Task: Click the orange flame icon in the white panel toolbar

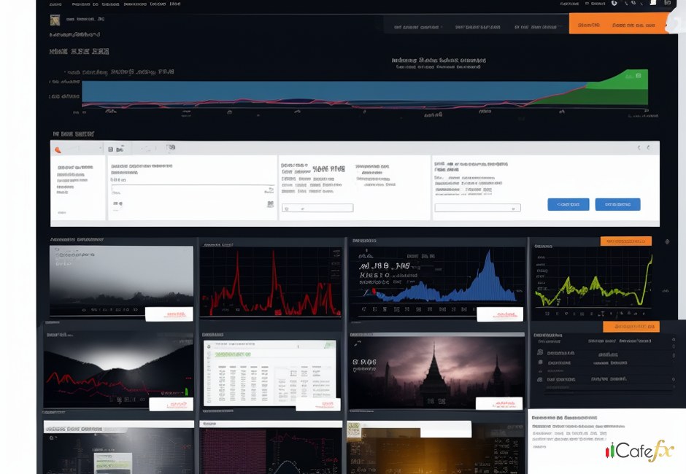Action: 58,150
